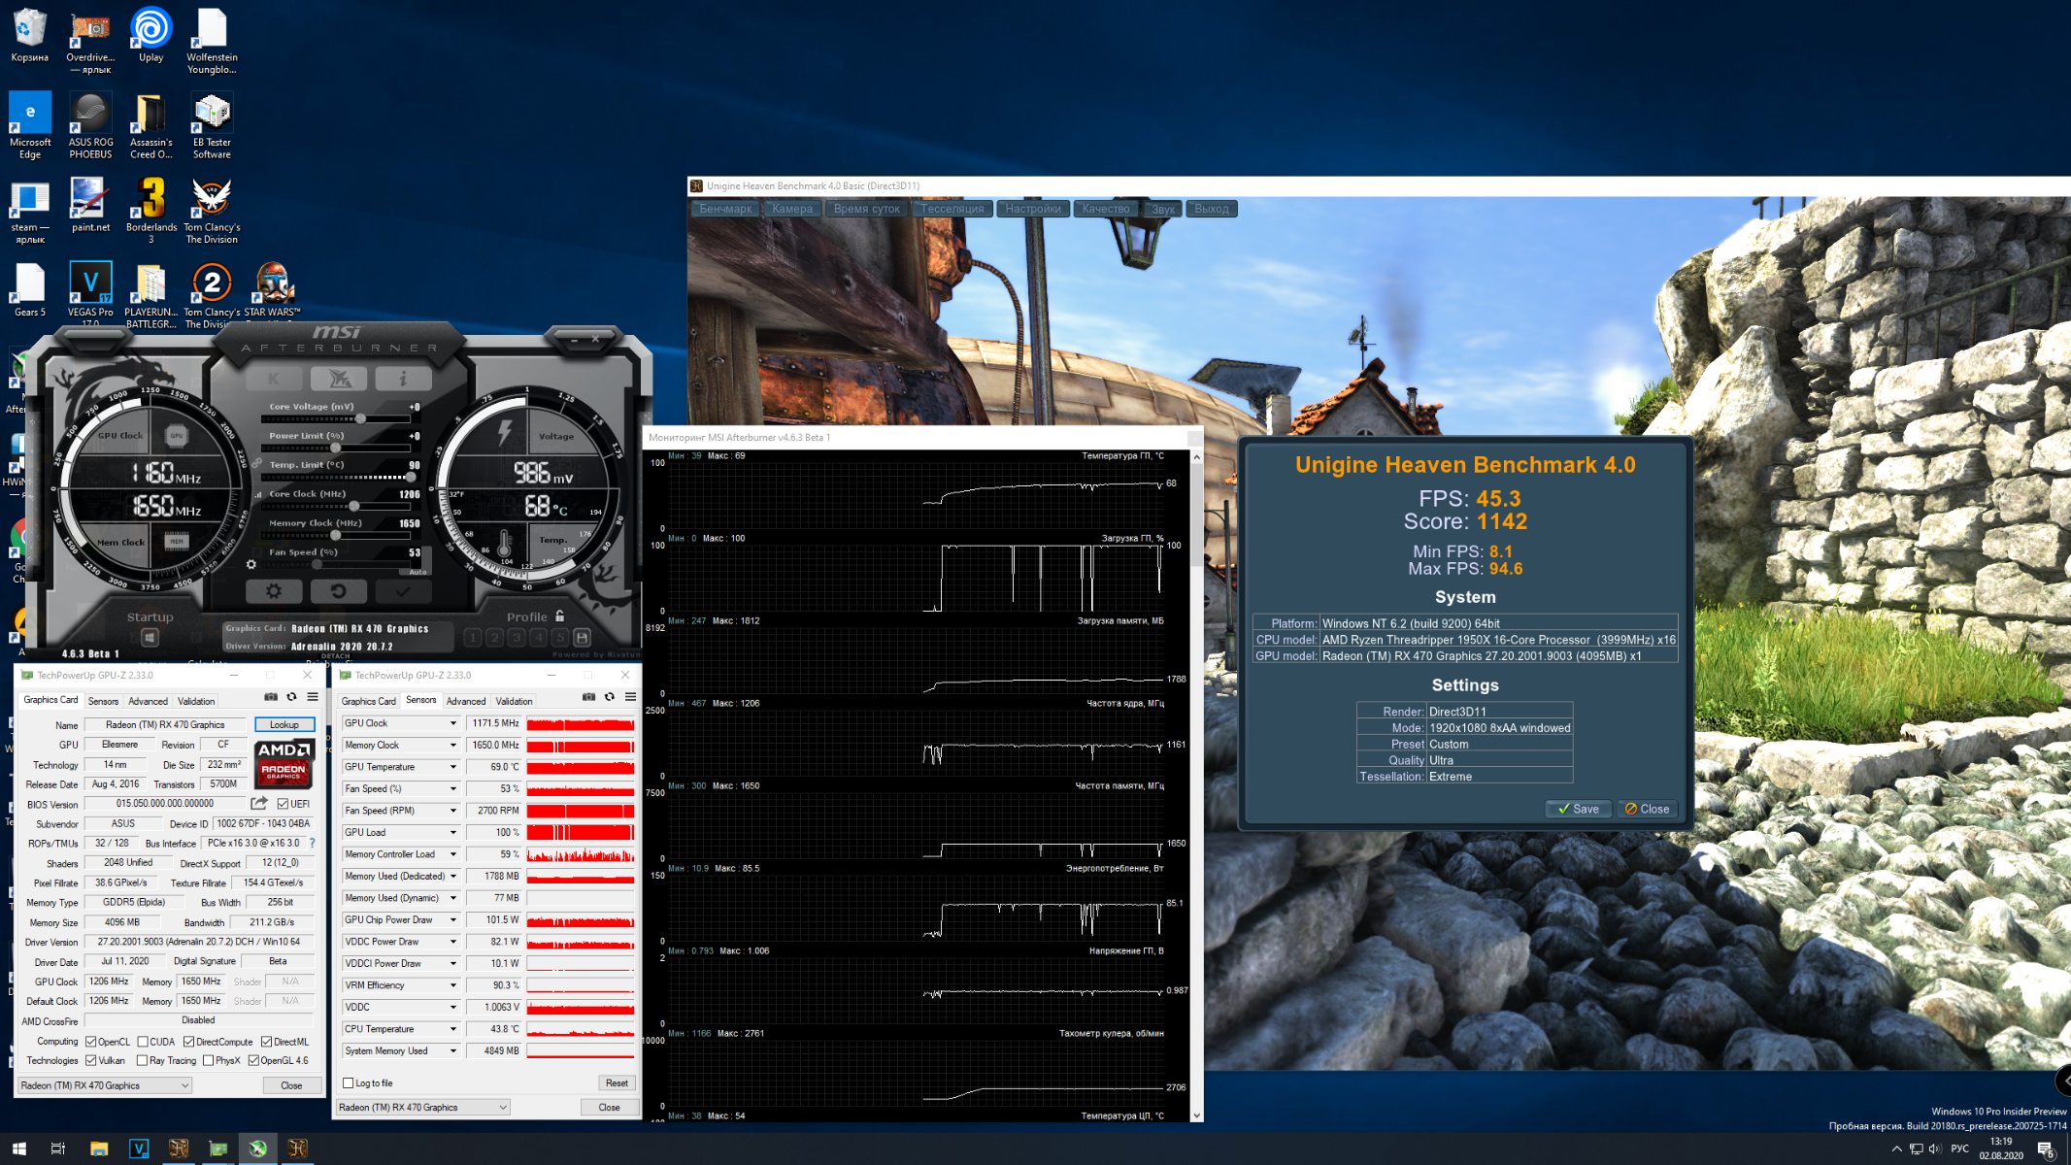Open the GPU selector dropdown in Sensors window
Screen dimensions: 2071x1165
tap(423, 1107)
